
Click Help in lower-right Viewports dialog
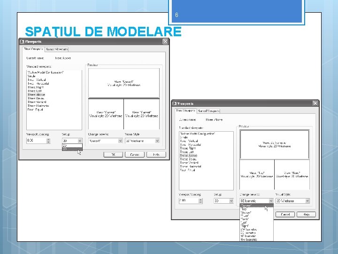click(x=306, y=214)
